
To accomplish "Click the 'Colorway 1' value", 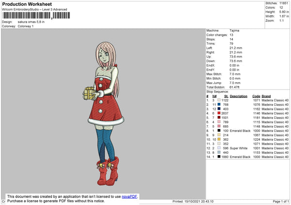I will pos(26,26).
